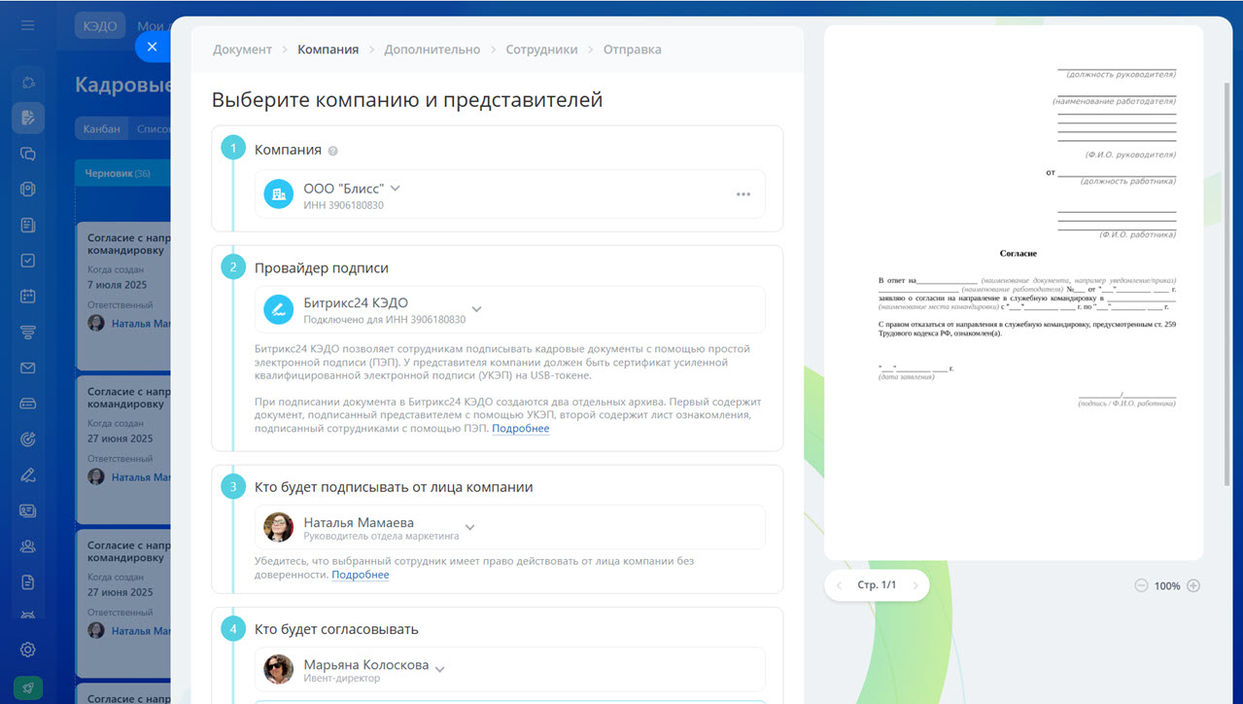Click the ООО Блисс company building icon

pyautogui.click(x=279, y=194)
